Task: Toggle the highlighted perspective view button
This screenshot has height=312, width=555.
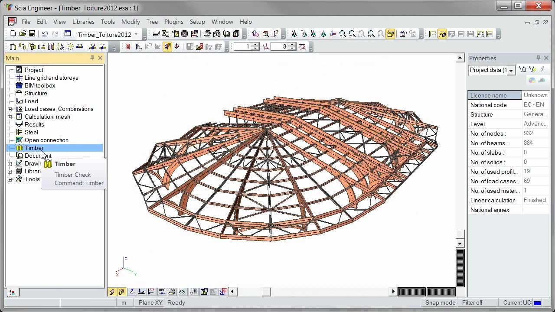Action: coord(390,34)
